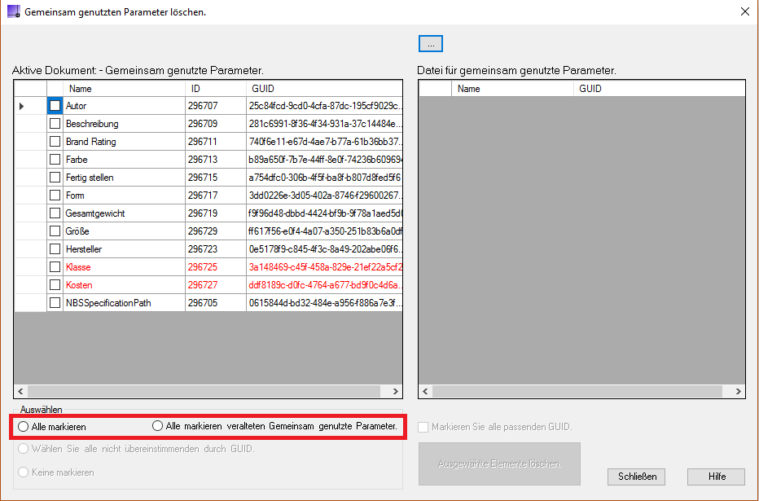Click red GUID cell starting ddf8189c
Screen dimensions: 759x501
tap(324, 284)
